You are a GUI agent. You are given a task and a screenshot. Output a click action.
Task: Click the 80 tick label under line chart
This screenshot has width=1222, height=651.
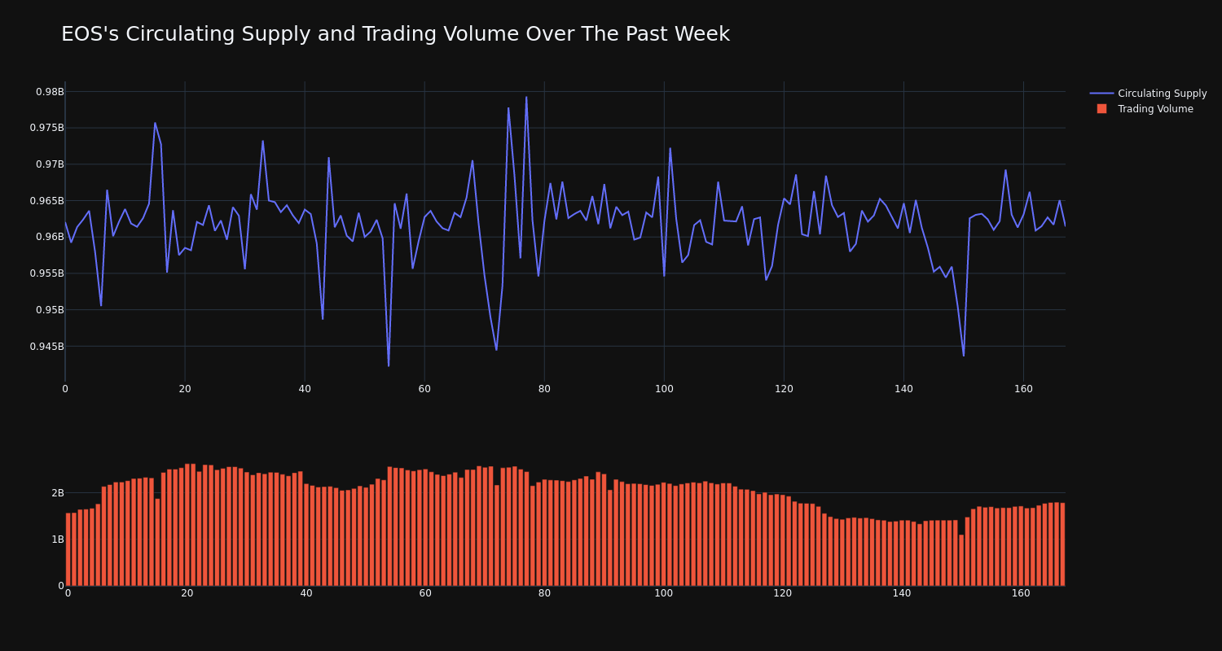point(544,389)
